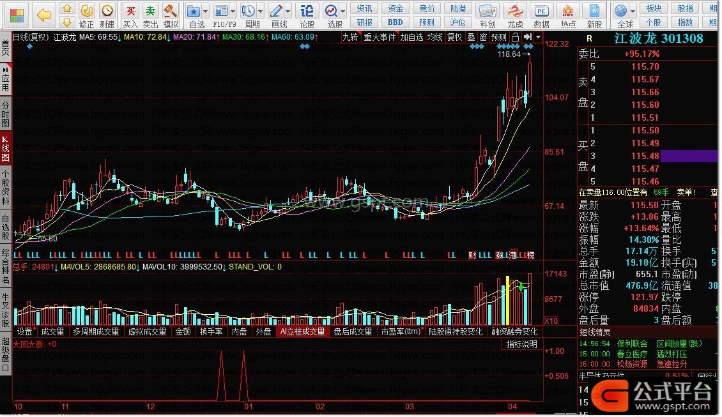Click the colorful four-square home icon

[x=17, y=15]
